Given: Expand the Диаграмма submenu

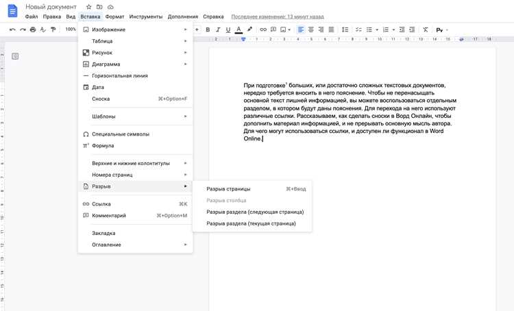Looking at the screenshot, I should [136, 64].
